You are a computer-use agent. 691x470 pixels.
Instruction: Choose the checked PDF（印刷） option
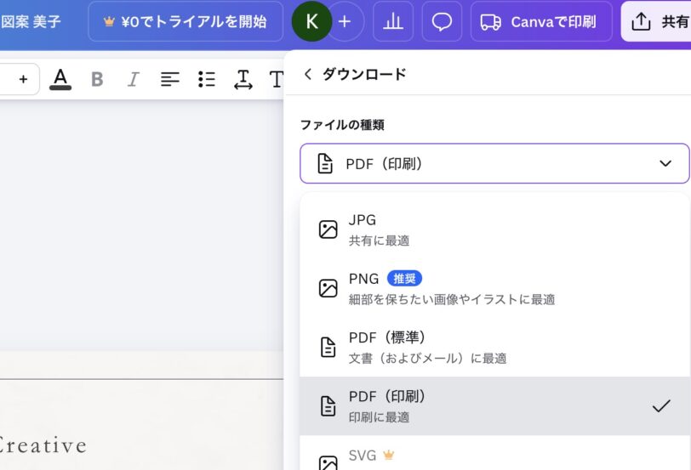click(x=494, y=405)
